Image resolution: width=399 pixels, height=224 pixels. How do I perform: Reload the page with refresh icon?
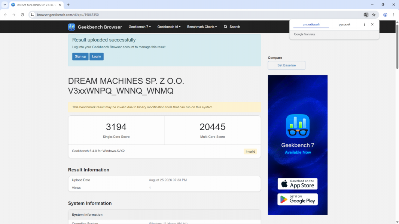click(x=22, y=15)
